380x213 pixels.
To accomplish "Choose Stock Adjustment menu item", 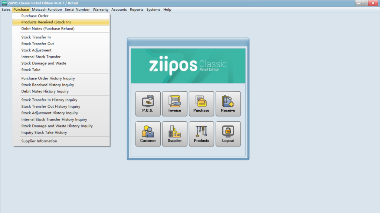I will [36, 50].
